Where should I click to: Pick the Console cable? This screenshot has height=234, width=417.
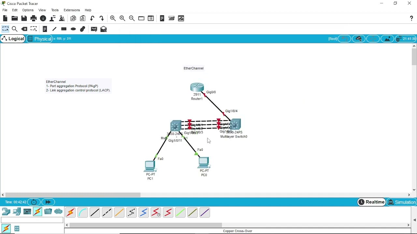pyautogui.click(x=83, y=213)
